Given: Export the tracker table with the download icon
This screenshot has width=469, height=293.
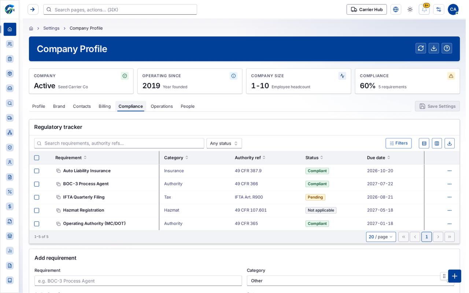Looking at the screenshot, I should (450, 143).
